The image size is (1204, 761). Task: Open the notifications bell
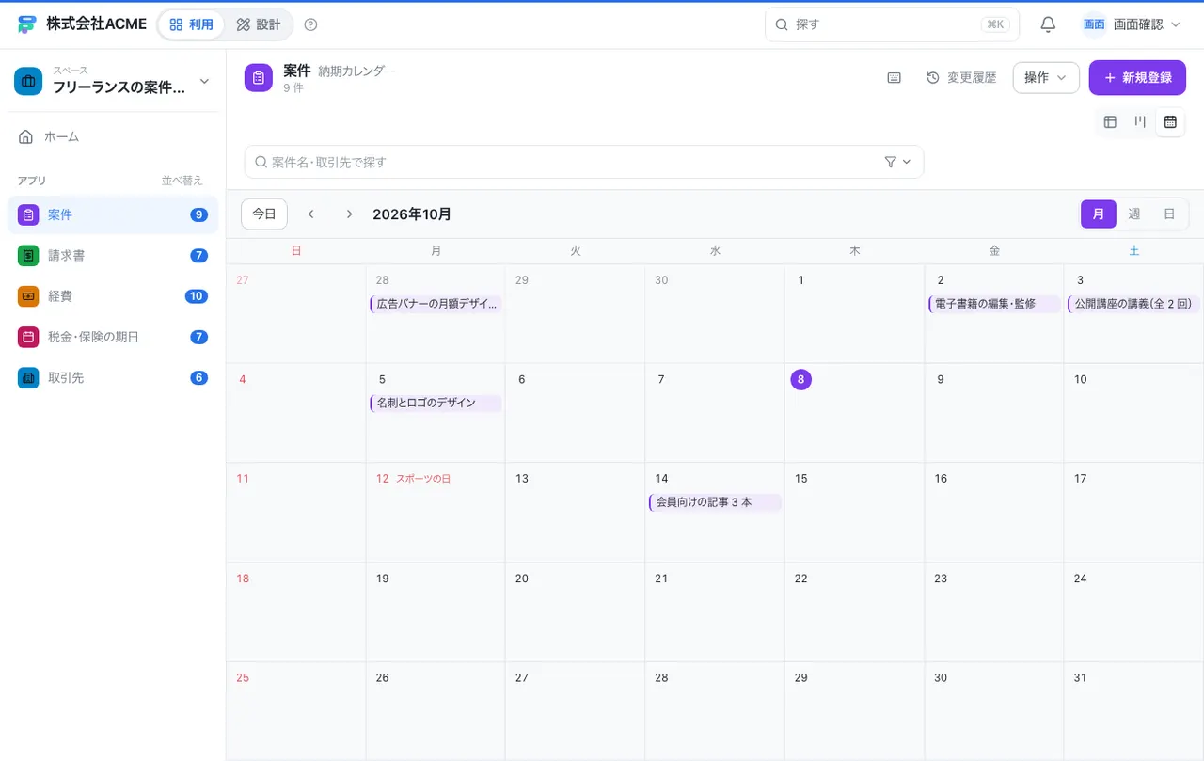tap(1048, 24)
